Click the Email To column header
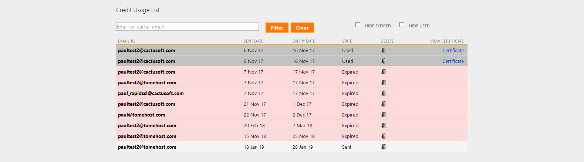 (126, 41)
